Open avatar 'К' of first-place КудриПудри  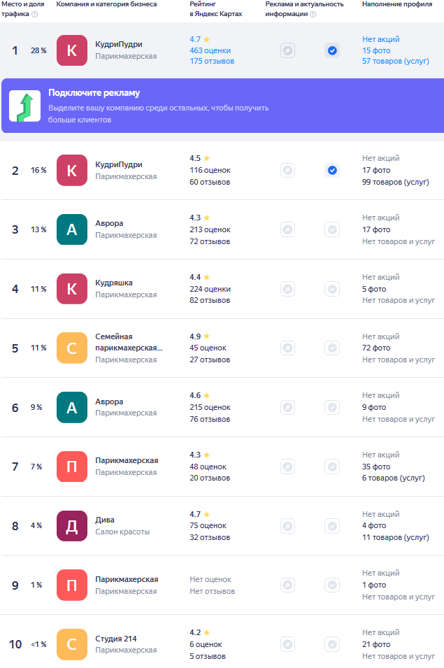click(72, 50)
